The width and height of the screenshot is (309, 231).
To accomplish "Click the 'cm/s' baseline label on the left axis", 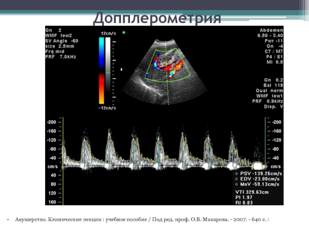I will point(53,167).
